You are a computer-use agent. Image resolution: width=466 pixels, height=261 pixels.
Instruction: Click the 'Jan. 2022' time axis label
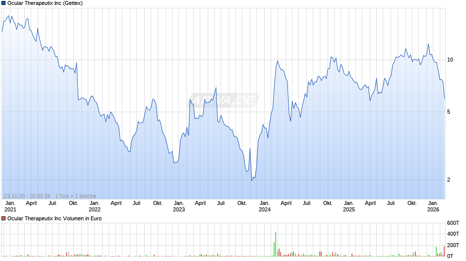tap(95, 206)
